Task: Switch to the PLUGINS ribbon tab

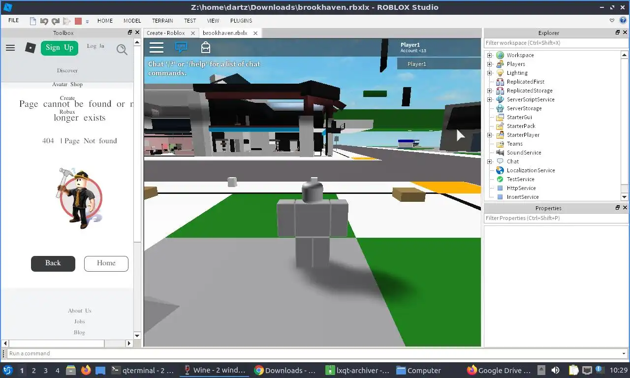Action: [x=241, y=21]
